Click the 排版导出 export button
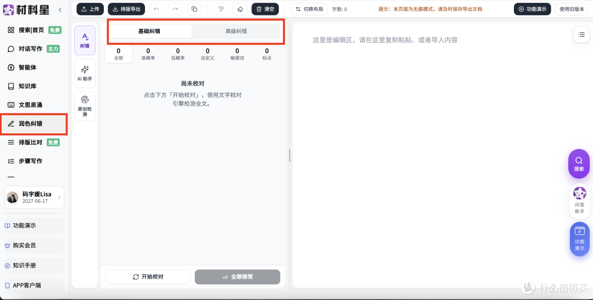593x300 pixels. 126,9
